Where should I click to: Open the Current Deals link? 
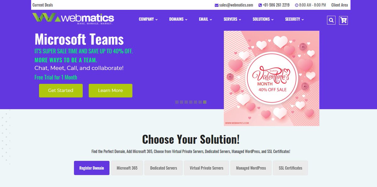(x=43, y=5)
